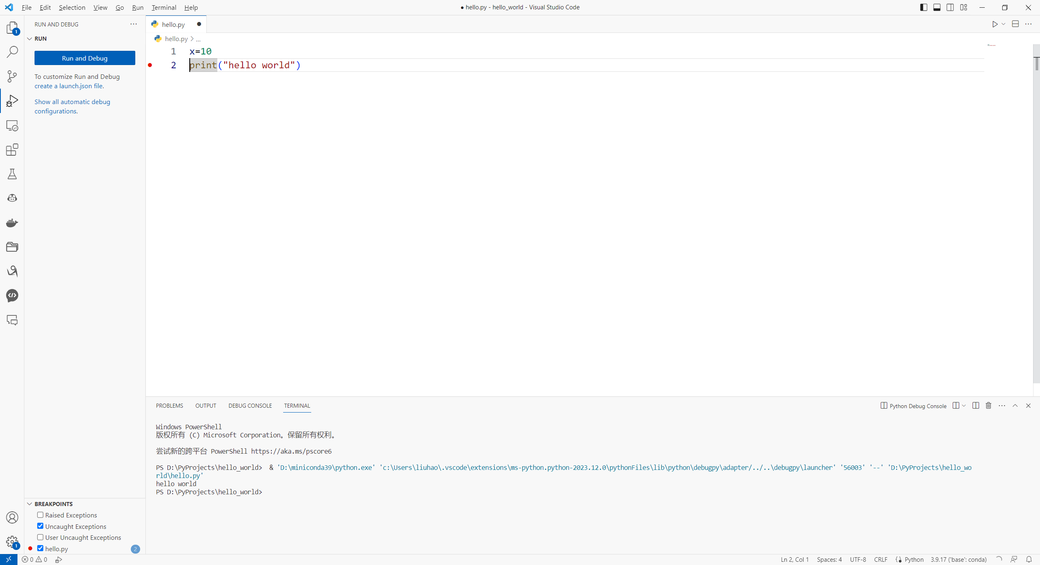This screenshot has width=1040, height=565.
Task: Go to line via Ln 2, Col 1
Action: point(794,560)
